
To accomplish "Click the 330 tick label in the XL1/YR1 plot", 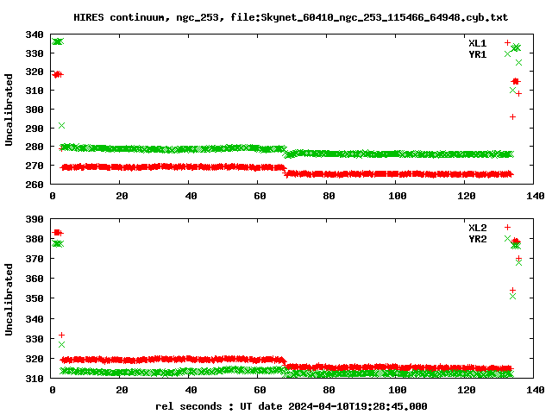I will (x=34, y=53).
